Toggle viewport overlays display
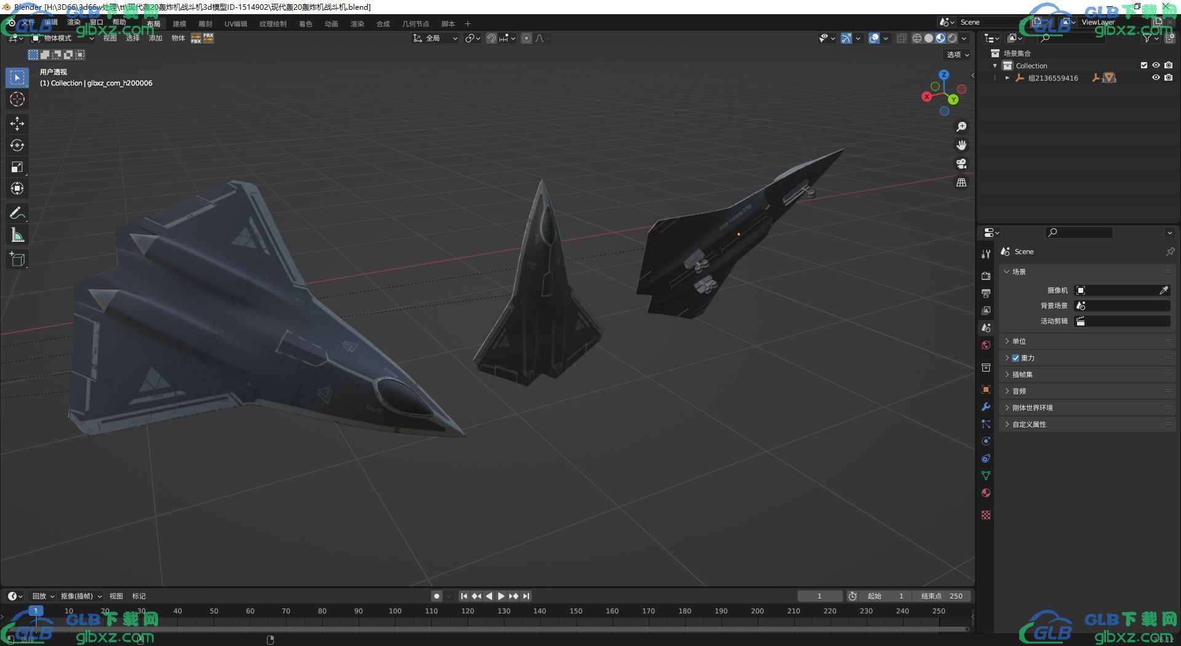Viewport: 1181px width, 646px height. pos(874,38)
